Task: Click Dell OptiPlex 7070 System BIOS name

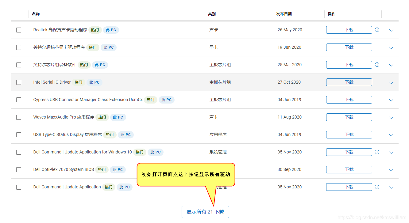Action: (x=64, y=169)
